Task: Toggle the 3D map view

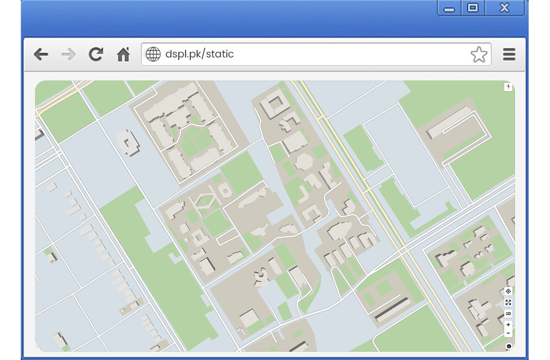Action: coord(508,314)
